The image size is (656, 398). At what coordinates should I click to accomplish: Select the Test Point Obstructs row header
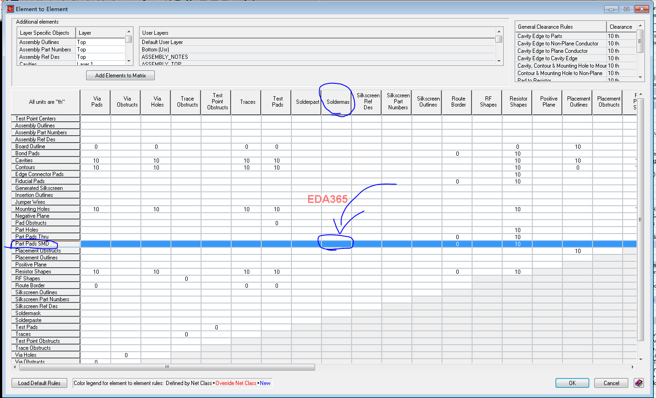(x=46, y=341)
